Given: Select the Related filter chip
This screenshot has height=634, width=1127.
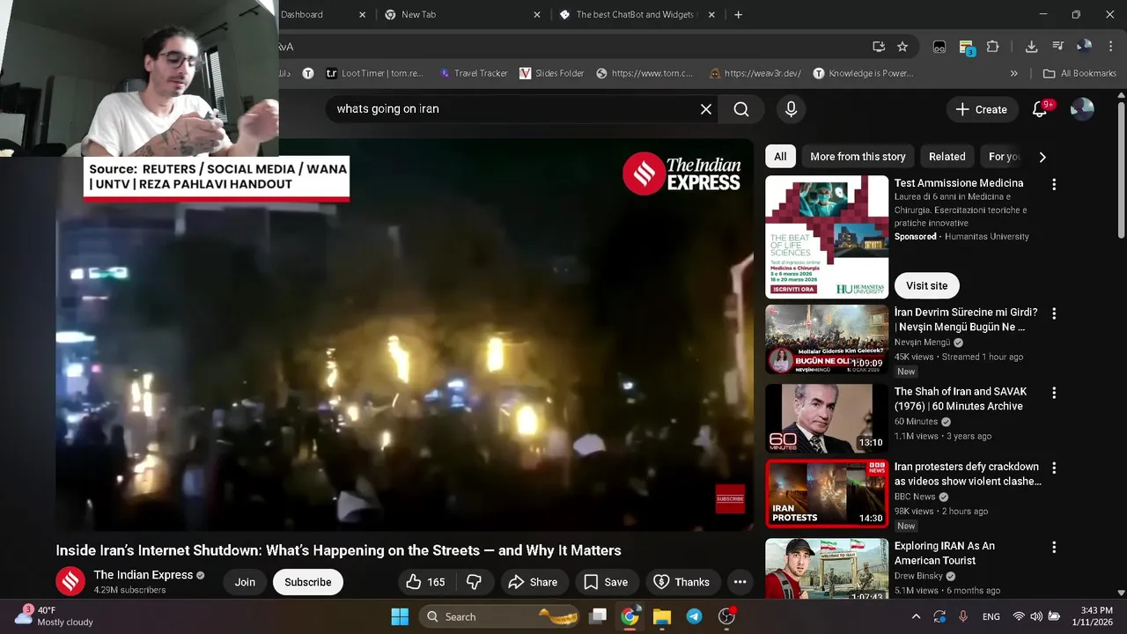Looking at the screenshot, I should (947, 157).
